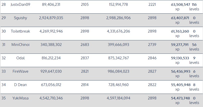Click FireWave's start level 2821

click(x=85, y=71)
